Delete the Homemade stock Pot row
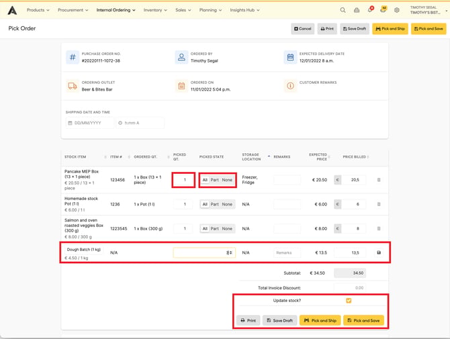The width and height of the screenshot is (450, 339). [379, 204]
